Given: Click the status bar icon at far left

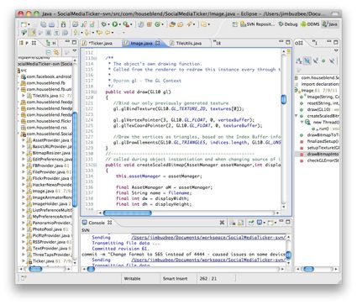Looking at the screenshot, I should pyautogui.click(x=24, y=278).
